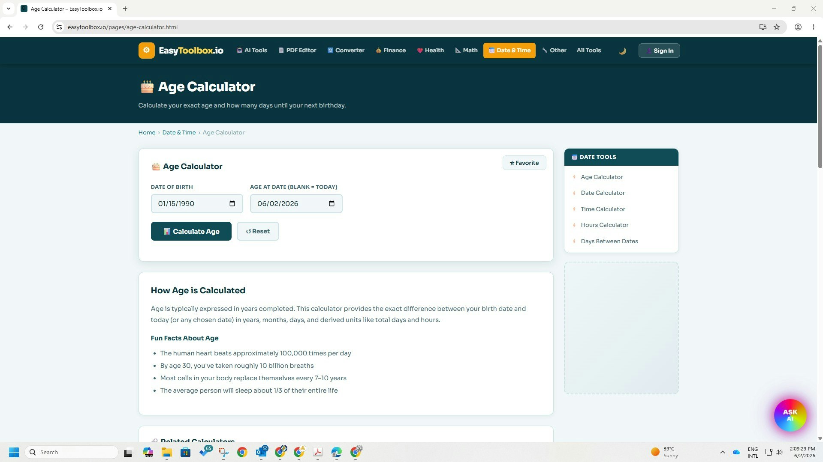Image resolution: width=823 pixels, height=462 pixels.
Task: Open Chrome profile icon
Action: click(798, 27)
